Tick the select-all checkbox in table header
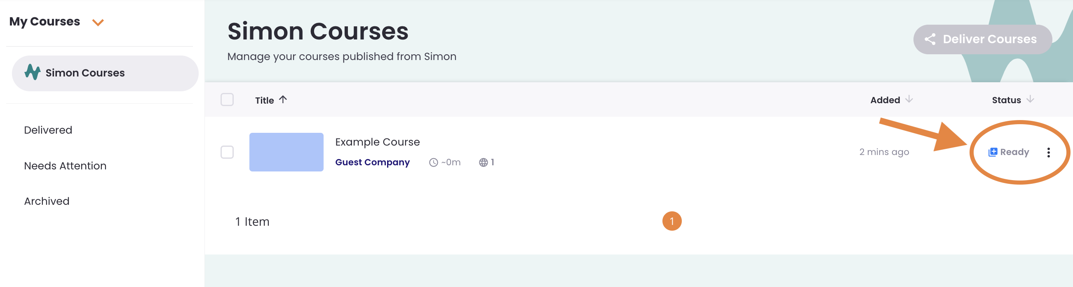 click(x=227, y=100)
